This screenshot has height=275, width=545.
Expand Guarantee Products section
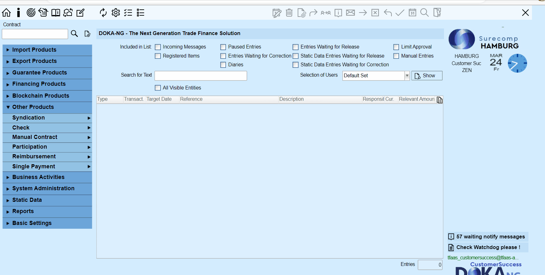[47, 73]
